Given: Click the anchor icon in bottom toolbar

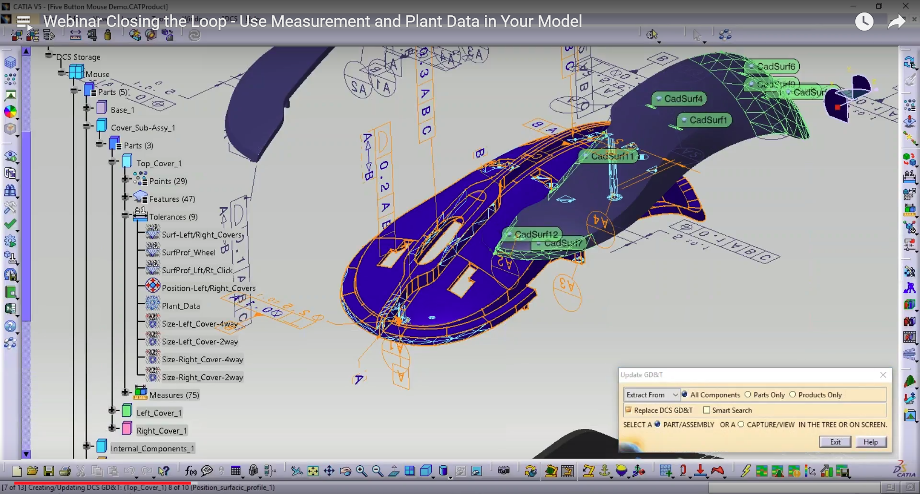Looking at the screenshot, I should 605,471.
